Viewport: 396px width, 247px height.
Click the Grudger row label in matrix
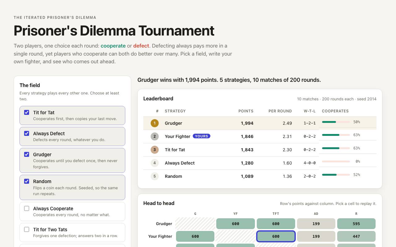point(164,224)
